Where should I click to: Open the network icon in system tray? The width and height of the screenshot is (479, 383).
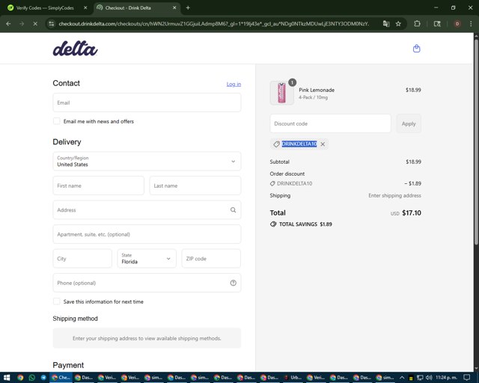[420, 378]
